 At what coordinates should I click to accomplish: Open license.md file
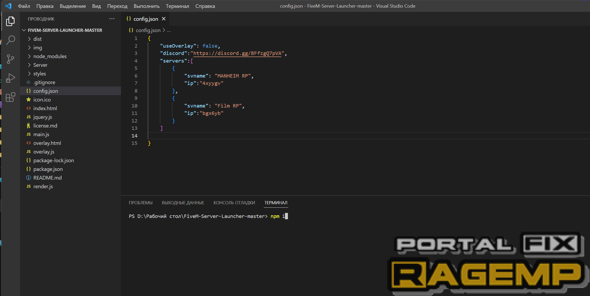[70, 126]
